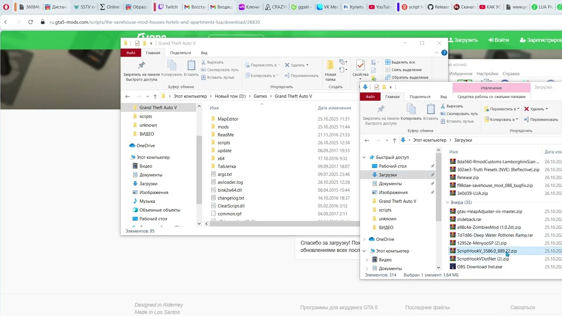
Task: Open Файл menu in Grand Theft Auto V window
Action: point(131,53)
